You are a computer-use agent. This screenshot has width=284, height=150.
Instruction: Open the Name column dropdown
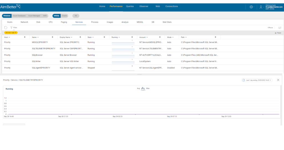[38, 37]
